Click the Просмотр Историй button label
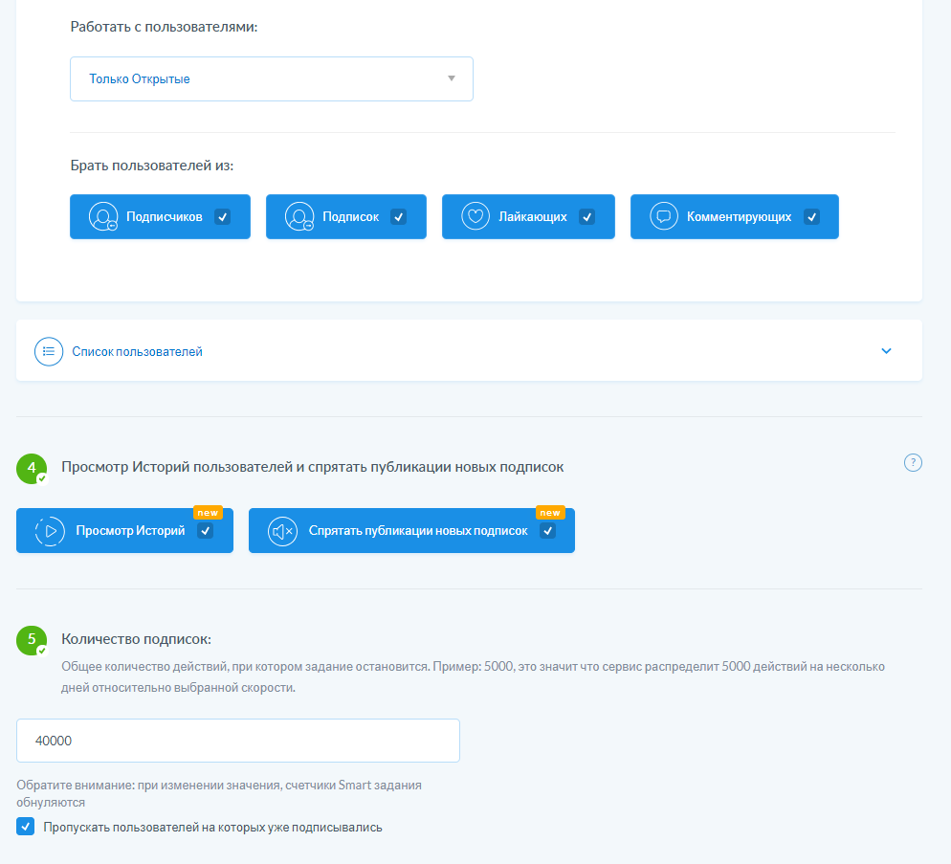951x864 pixels. [130, 531]
